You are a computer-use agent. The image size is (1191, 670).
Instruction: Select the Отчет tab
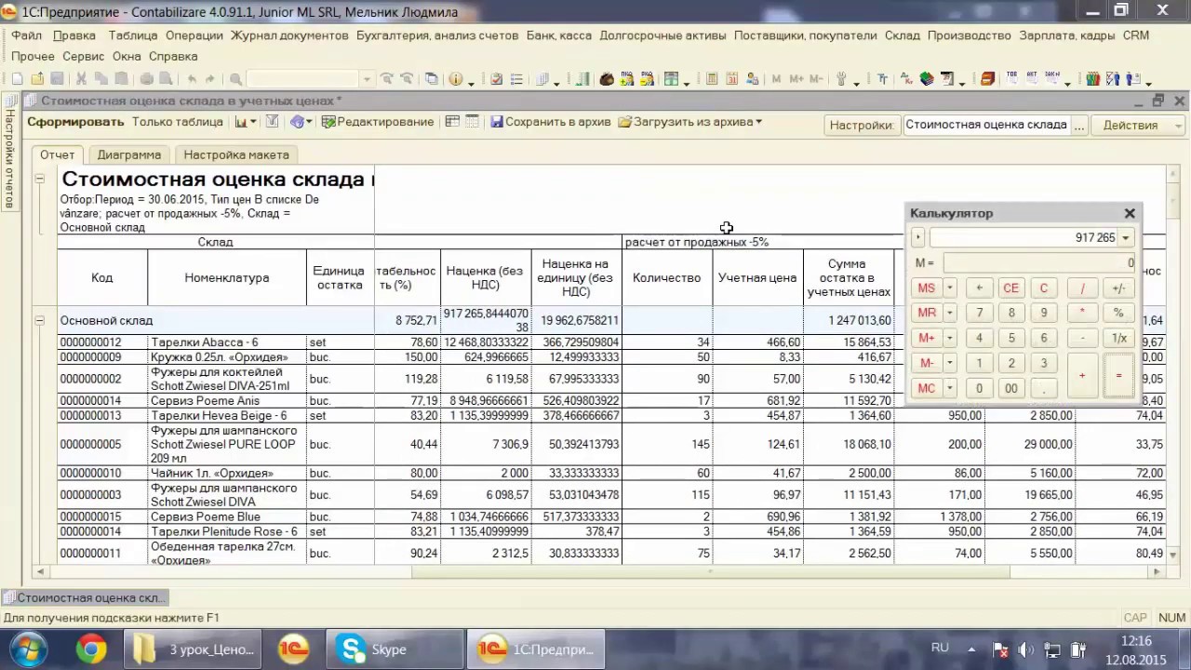click(58, 154)
